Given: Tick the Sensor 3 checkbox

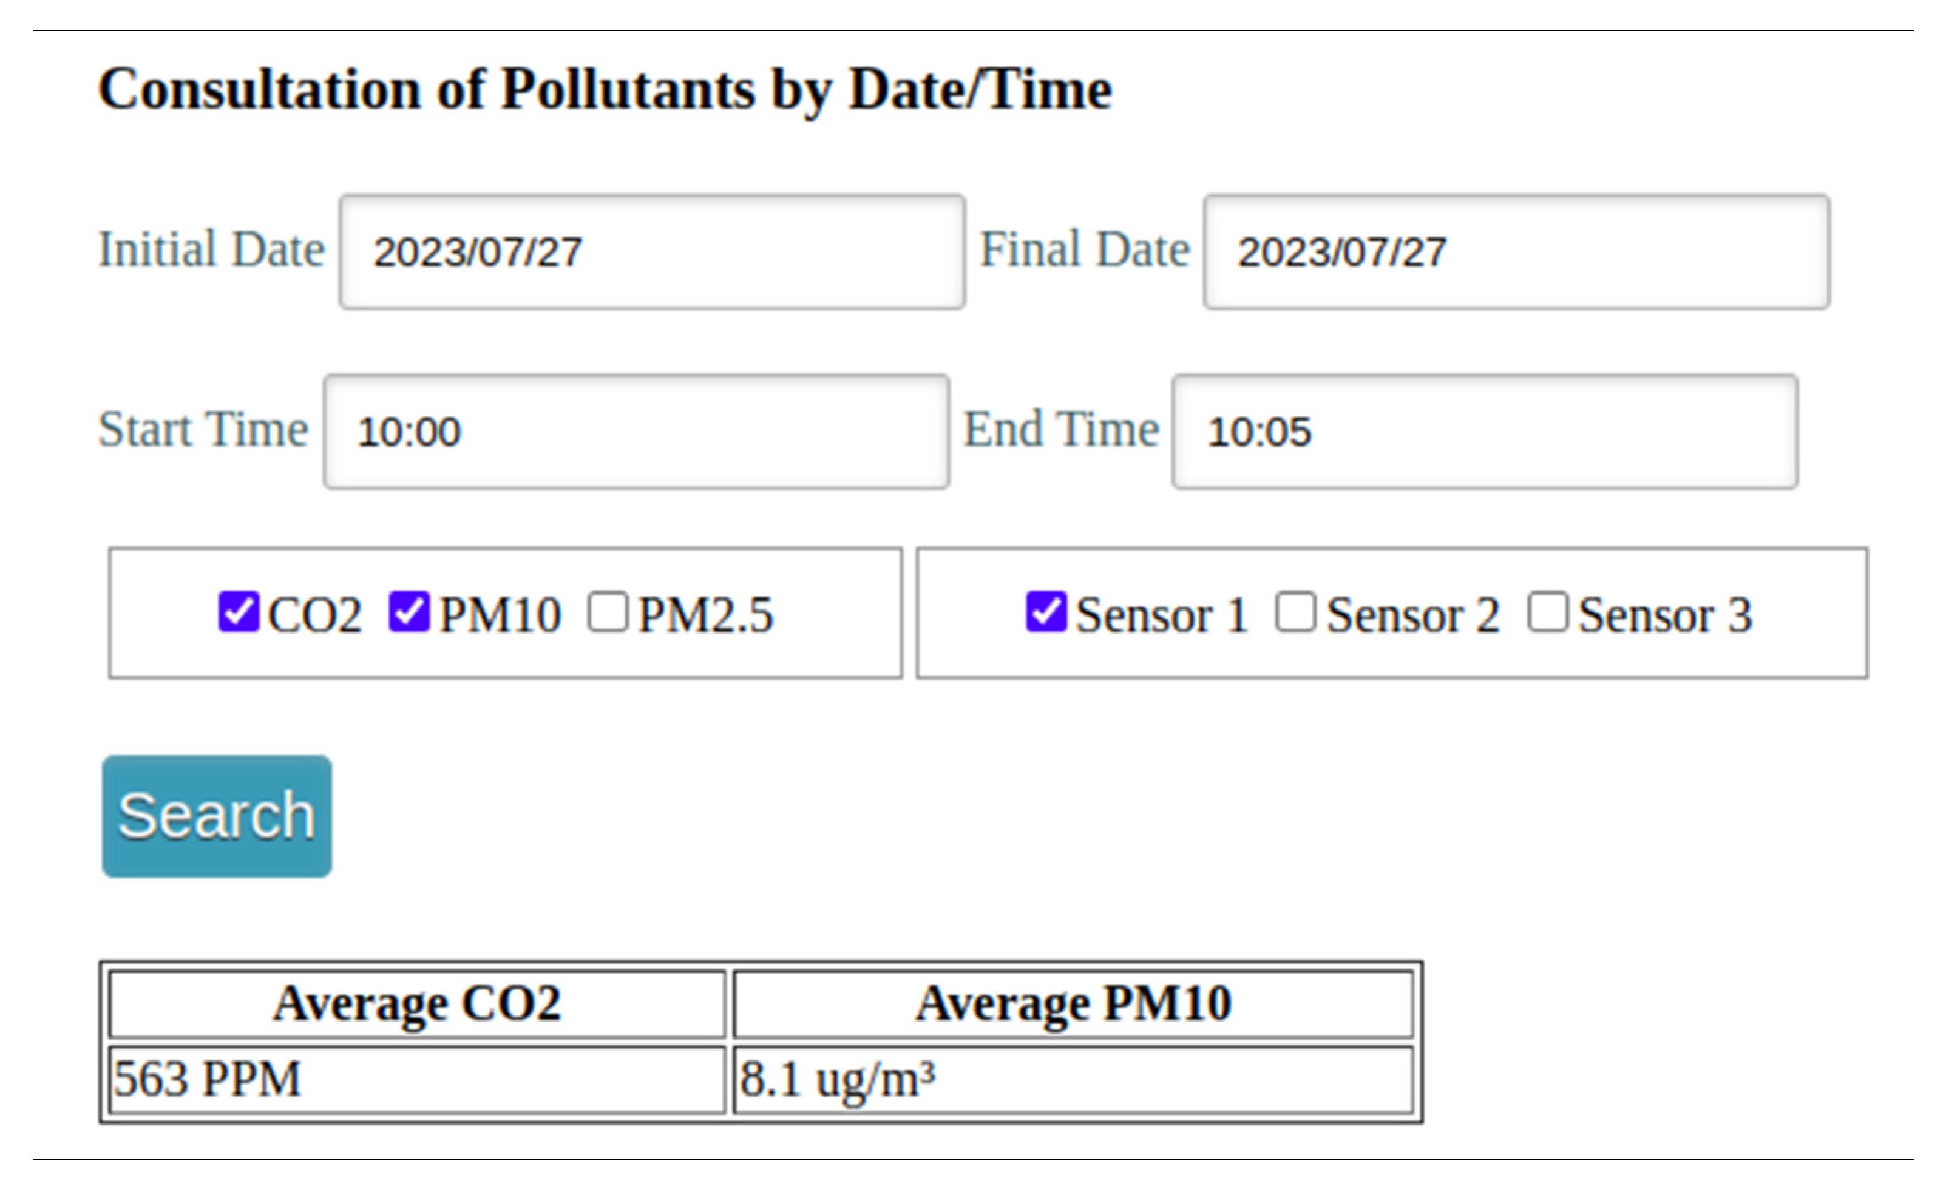Looking at the screenshot, I should coord(1547,612).
